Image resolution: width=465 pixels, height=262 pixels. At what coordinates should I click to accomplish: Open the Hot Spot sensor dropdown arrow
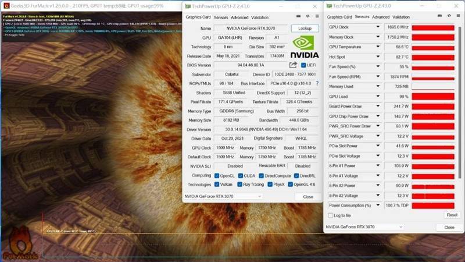click(x=378, y=56)
